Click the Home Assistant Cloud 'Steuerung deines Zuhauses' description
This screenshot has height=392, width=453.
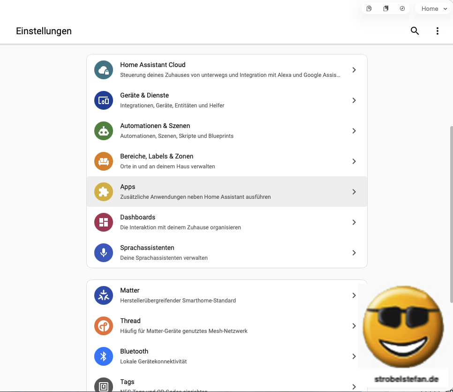pos(230,75)
